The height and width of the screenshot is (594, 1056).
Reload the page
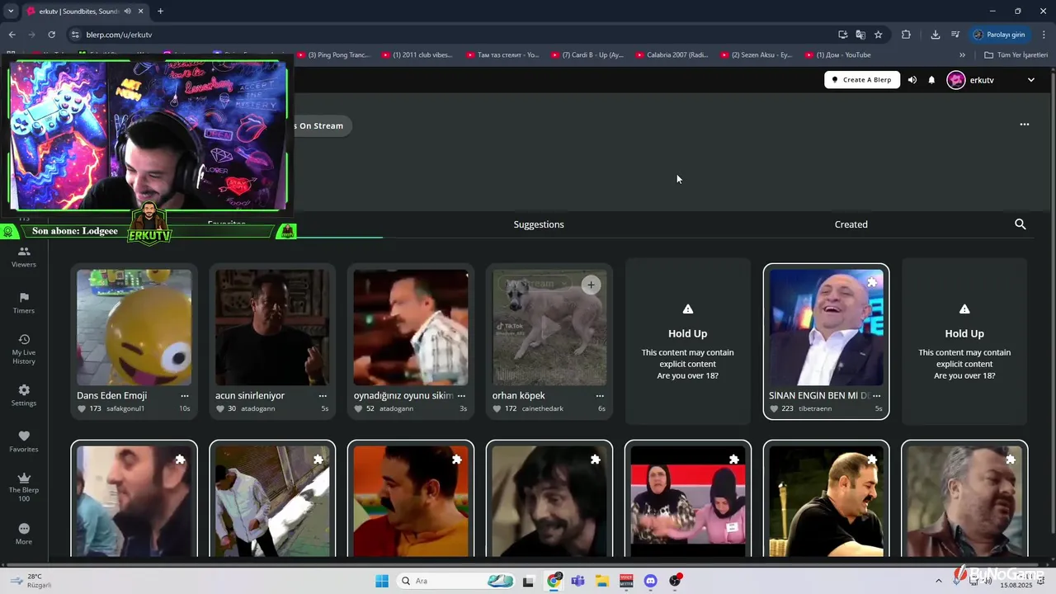point(51,35)
